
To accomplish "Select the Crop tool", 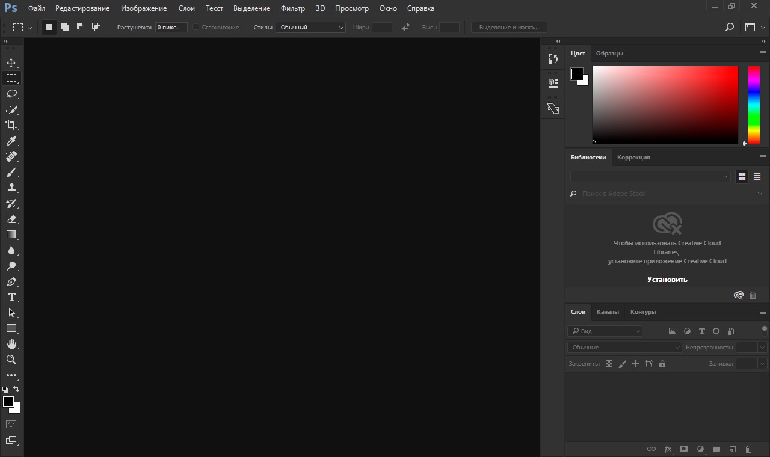I will [11, 125].
